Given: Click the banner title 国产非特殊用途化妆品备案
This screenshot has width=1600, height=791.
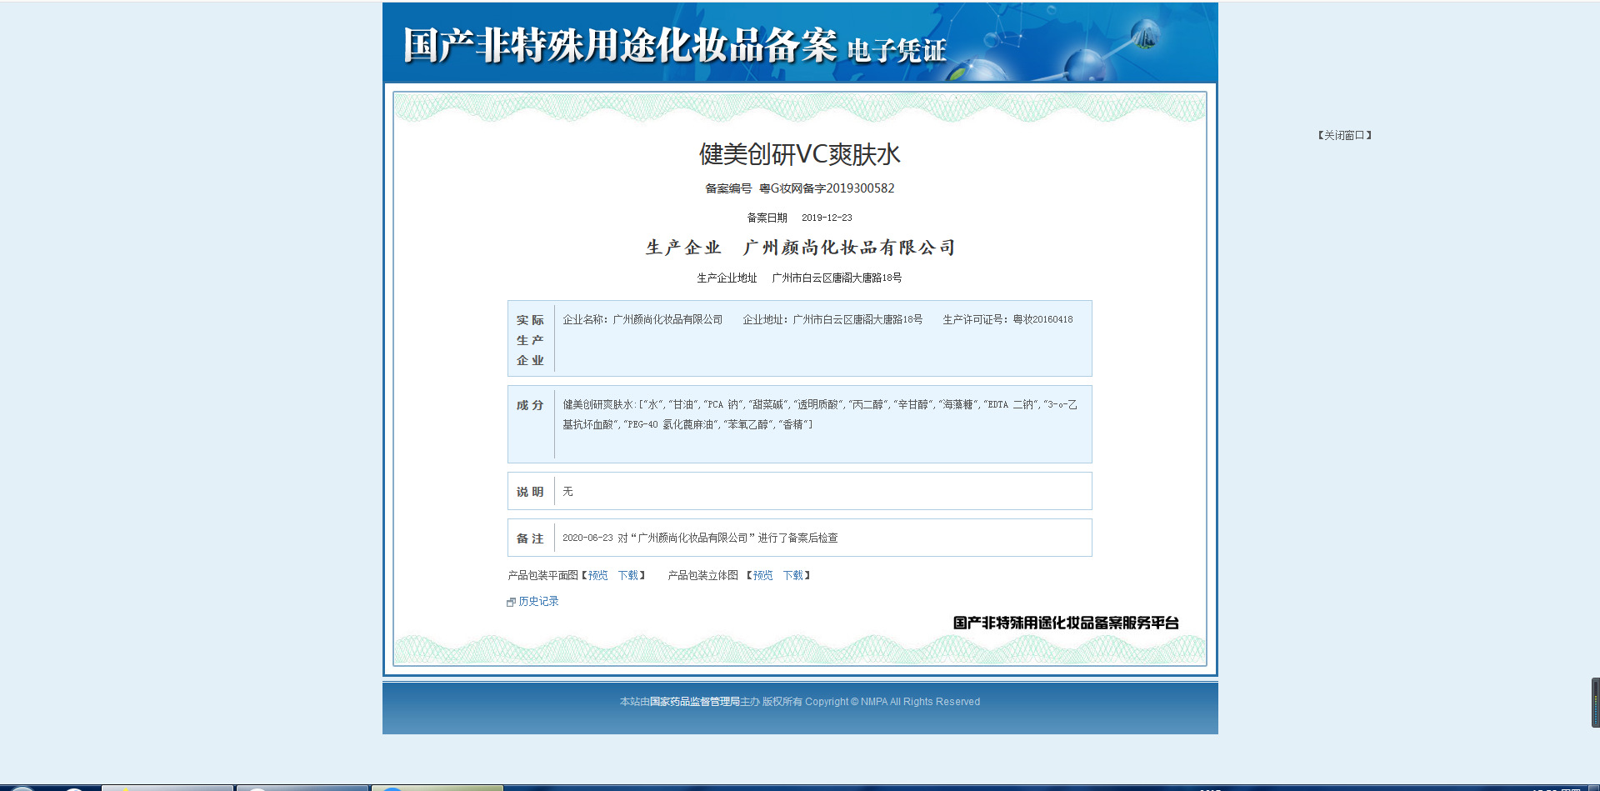Looking at the screenshot, I should pyautogui.click(x=620, y=45).
